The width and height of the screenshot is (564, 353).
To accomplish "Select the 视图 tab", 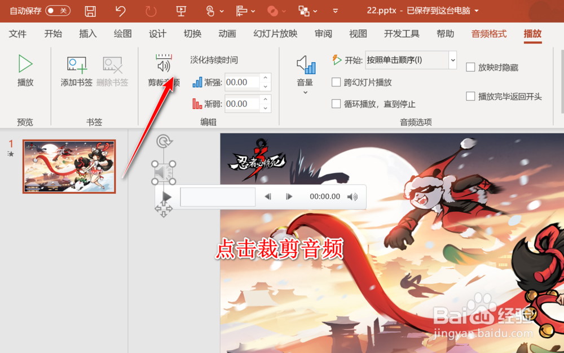I will pyautogui.click(x=358, y=34).
